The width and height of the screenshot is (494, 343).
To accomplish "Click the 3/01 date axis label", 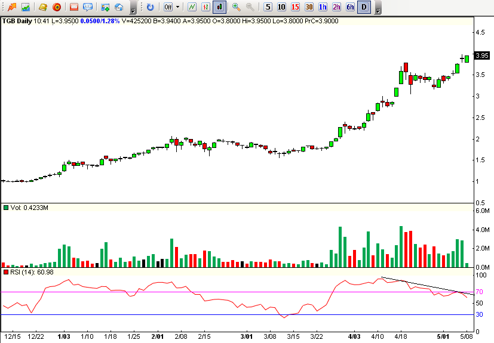I will (246, 336).
